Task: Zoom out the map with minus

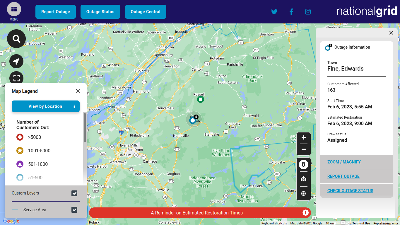Action: click(304, 149)
